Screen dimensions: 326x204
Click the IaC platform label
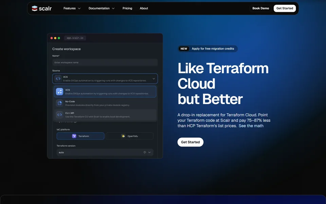(63, 130)
